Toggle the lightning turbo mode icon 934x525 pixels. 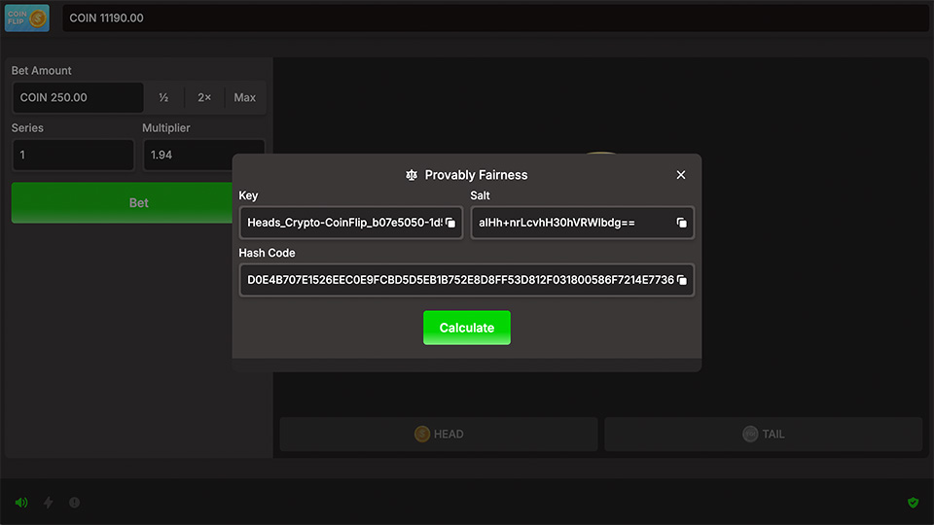point(49,503)
